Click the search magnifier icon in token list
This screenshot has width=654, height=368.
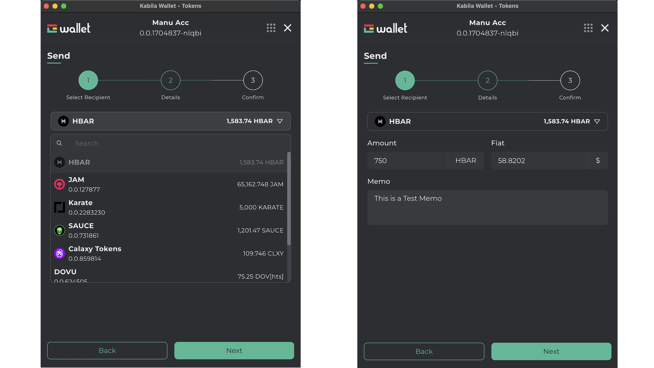59,143
